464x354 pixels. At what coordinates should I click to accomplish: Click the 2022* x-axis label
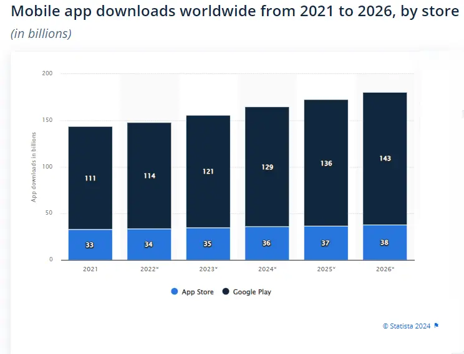[x=150, y=269]
